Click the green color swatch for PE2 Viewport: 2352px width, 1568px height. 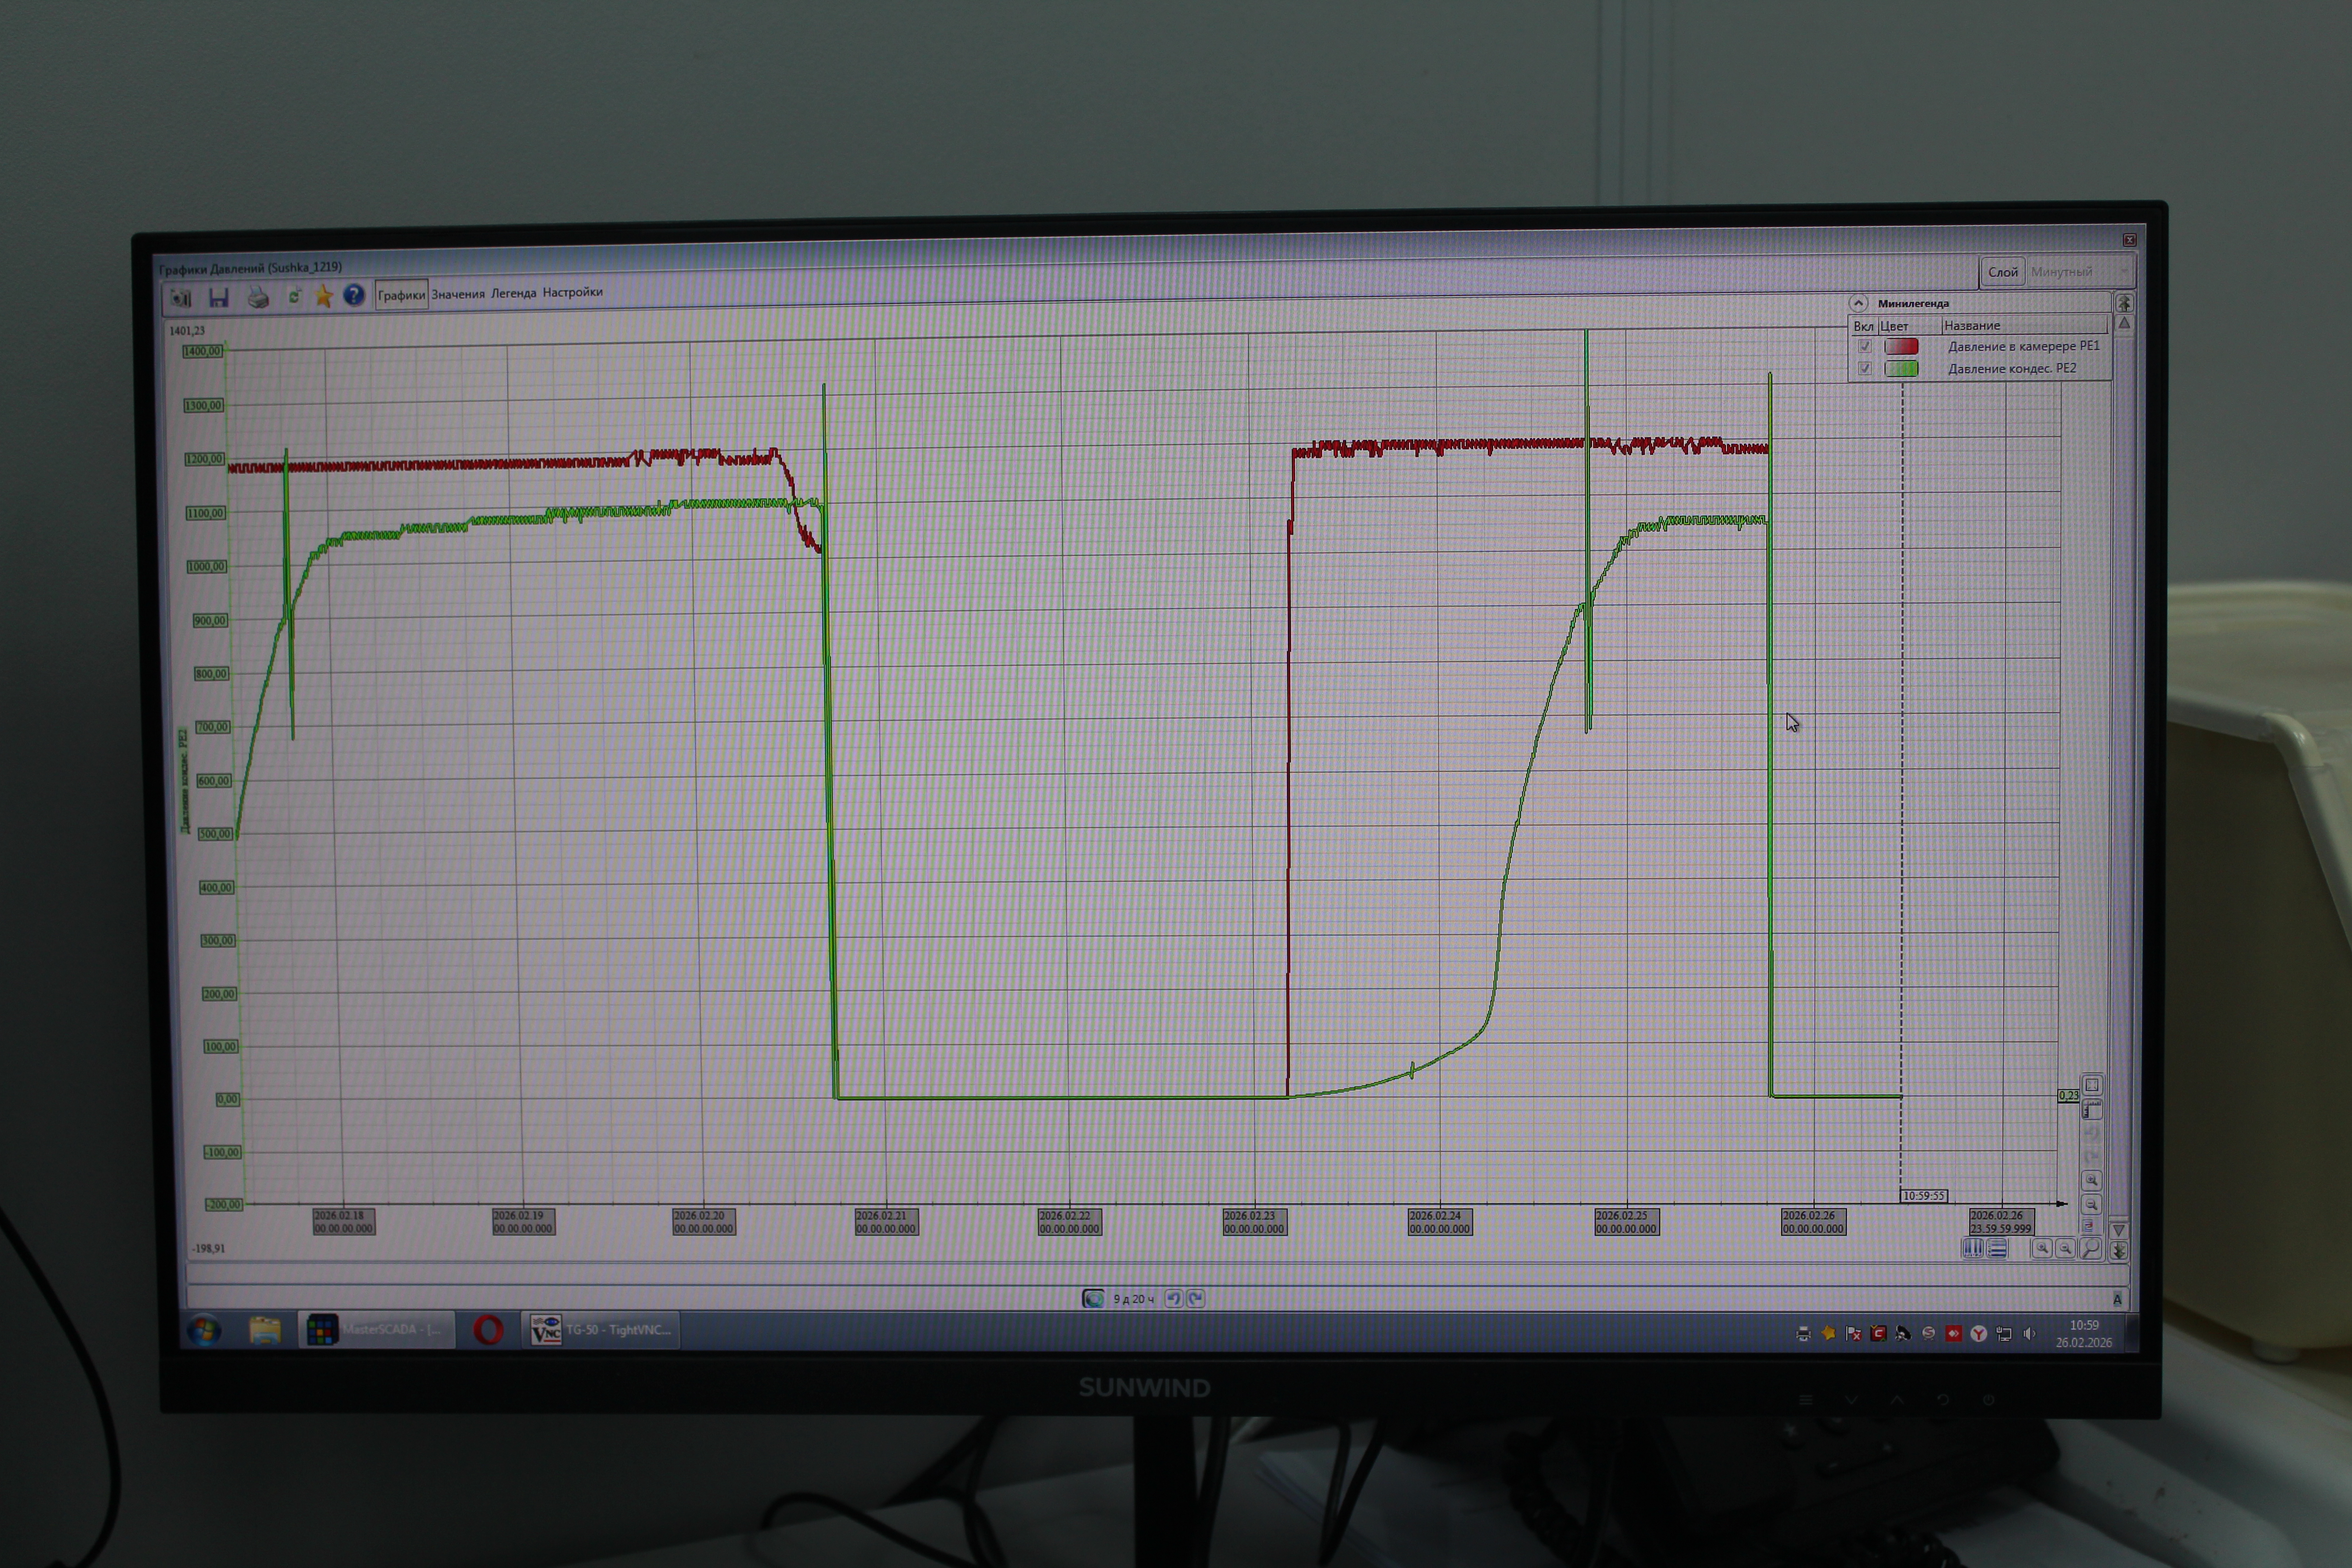1901,369
